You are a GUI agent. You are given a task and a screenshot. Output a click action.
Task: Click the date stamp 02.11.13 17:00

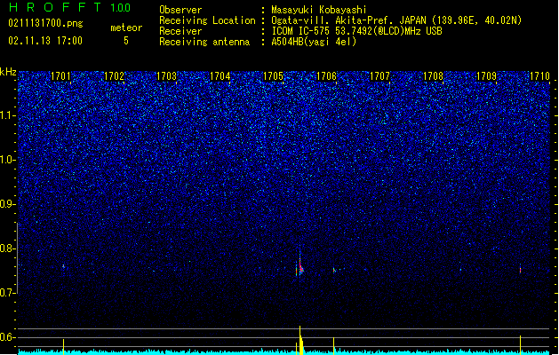pos(45,41)
